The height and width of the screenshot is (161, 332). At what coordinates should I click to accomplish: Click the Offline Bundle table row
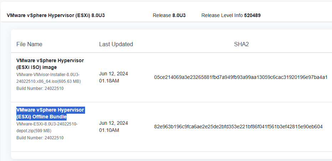coord(172,127)
